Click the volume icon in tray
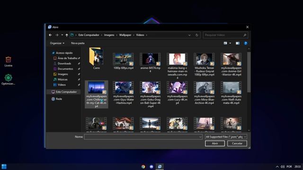 pos(283,167)
